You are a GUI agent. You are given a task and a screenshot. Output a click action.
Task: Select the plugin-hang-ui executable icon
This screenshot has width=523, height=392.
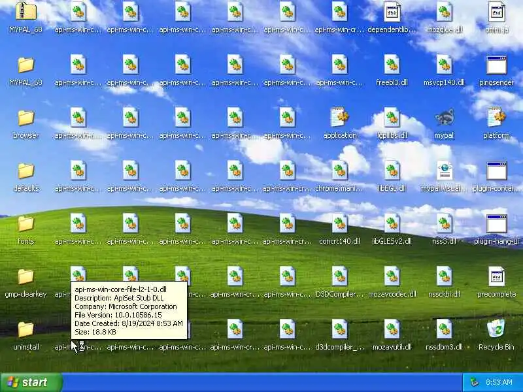497,223
